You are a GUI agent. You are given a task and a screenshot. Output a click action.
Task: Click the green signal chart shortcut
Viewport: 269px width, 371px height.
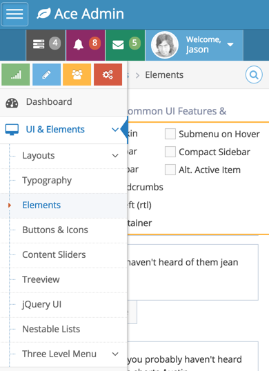16,74
